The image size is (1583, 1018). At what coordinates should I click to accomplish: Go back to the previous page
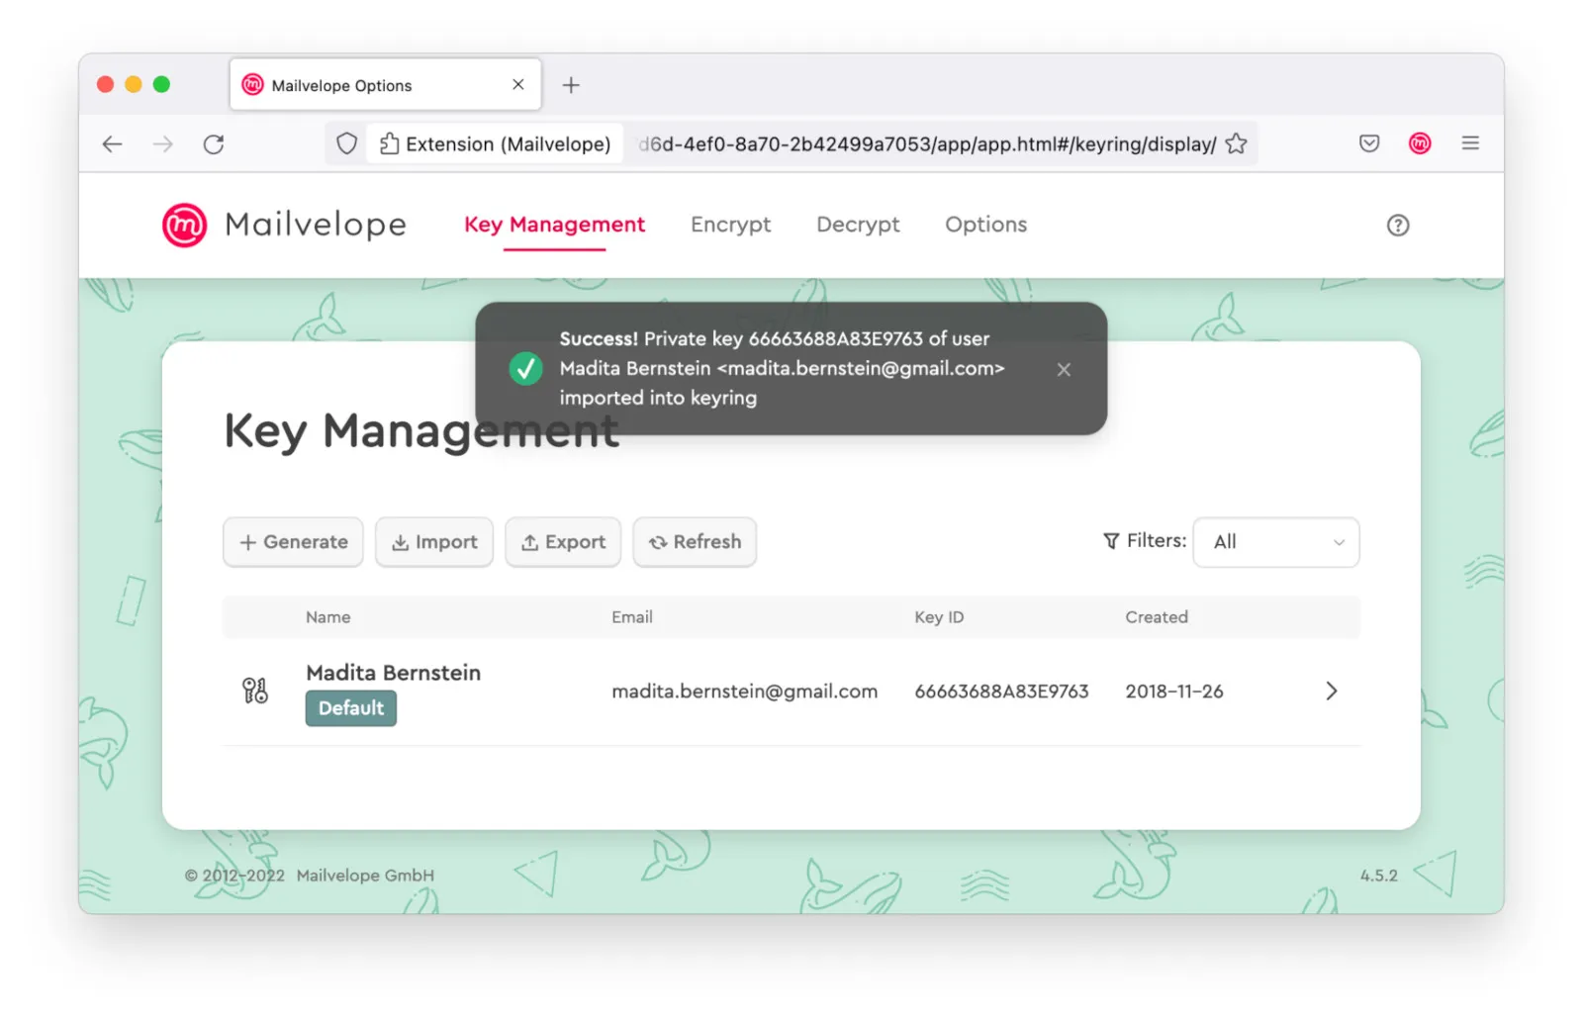pos(113,144)
